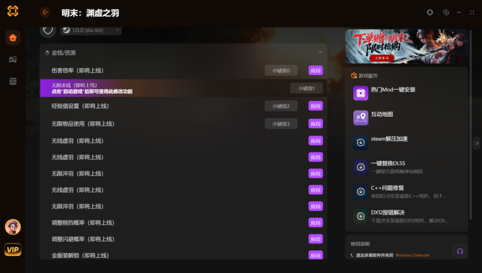Collapse the 金钱/资源 section
The image size is (482, 273).
click(x=320, y=53)
